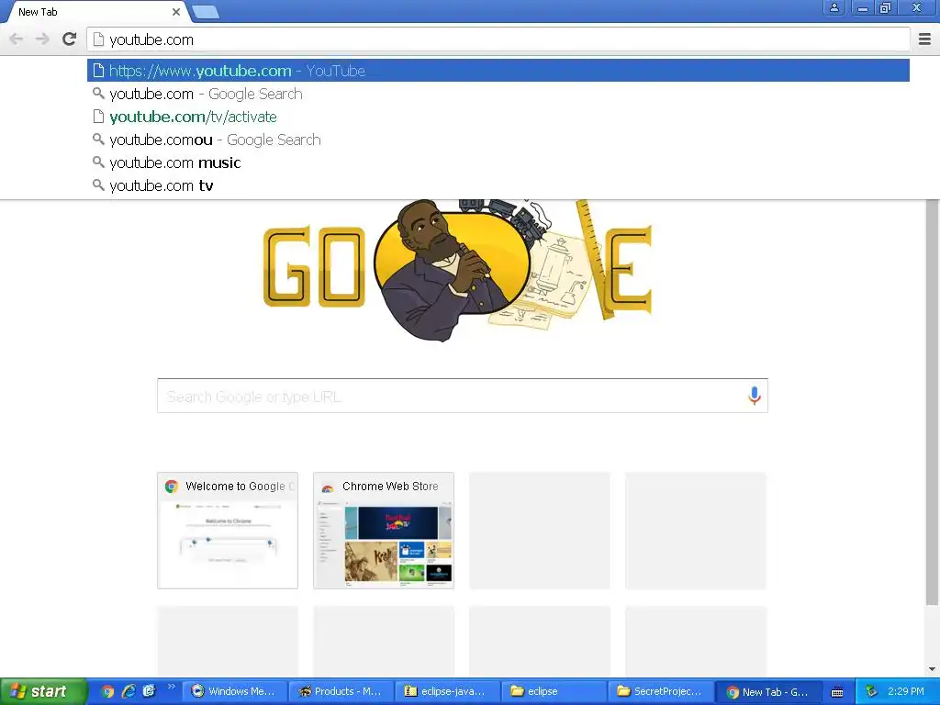This screenshot has width=940, height=705.
Task: Click the page vertical scrollbar
Action: coord(932,402)
